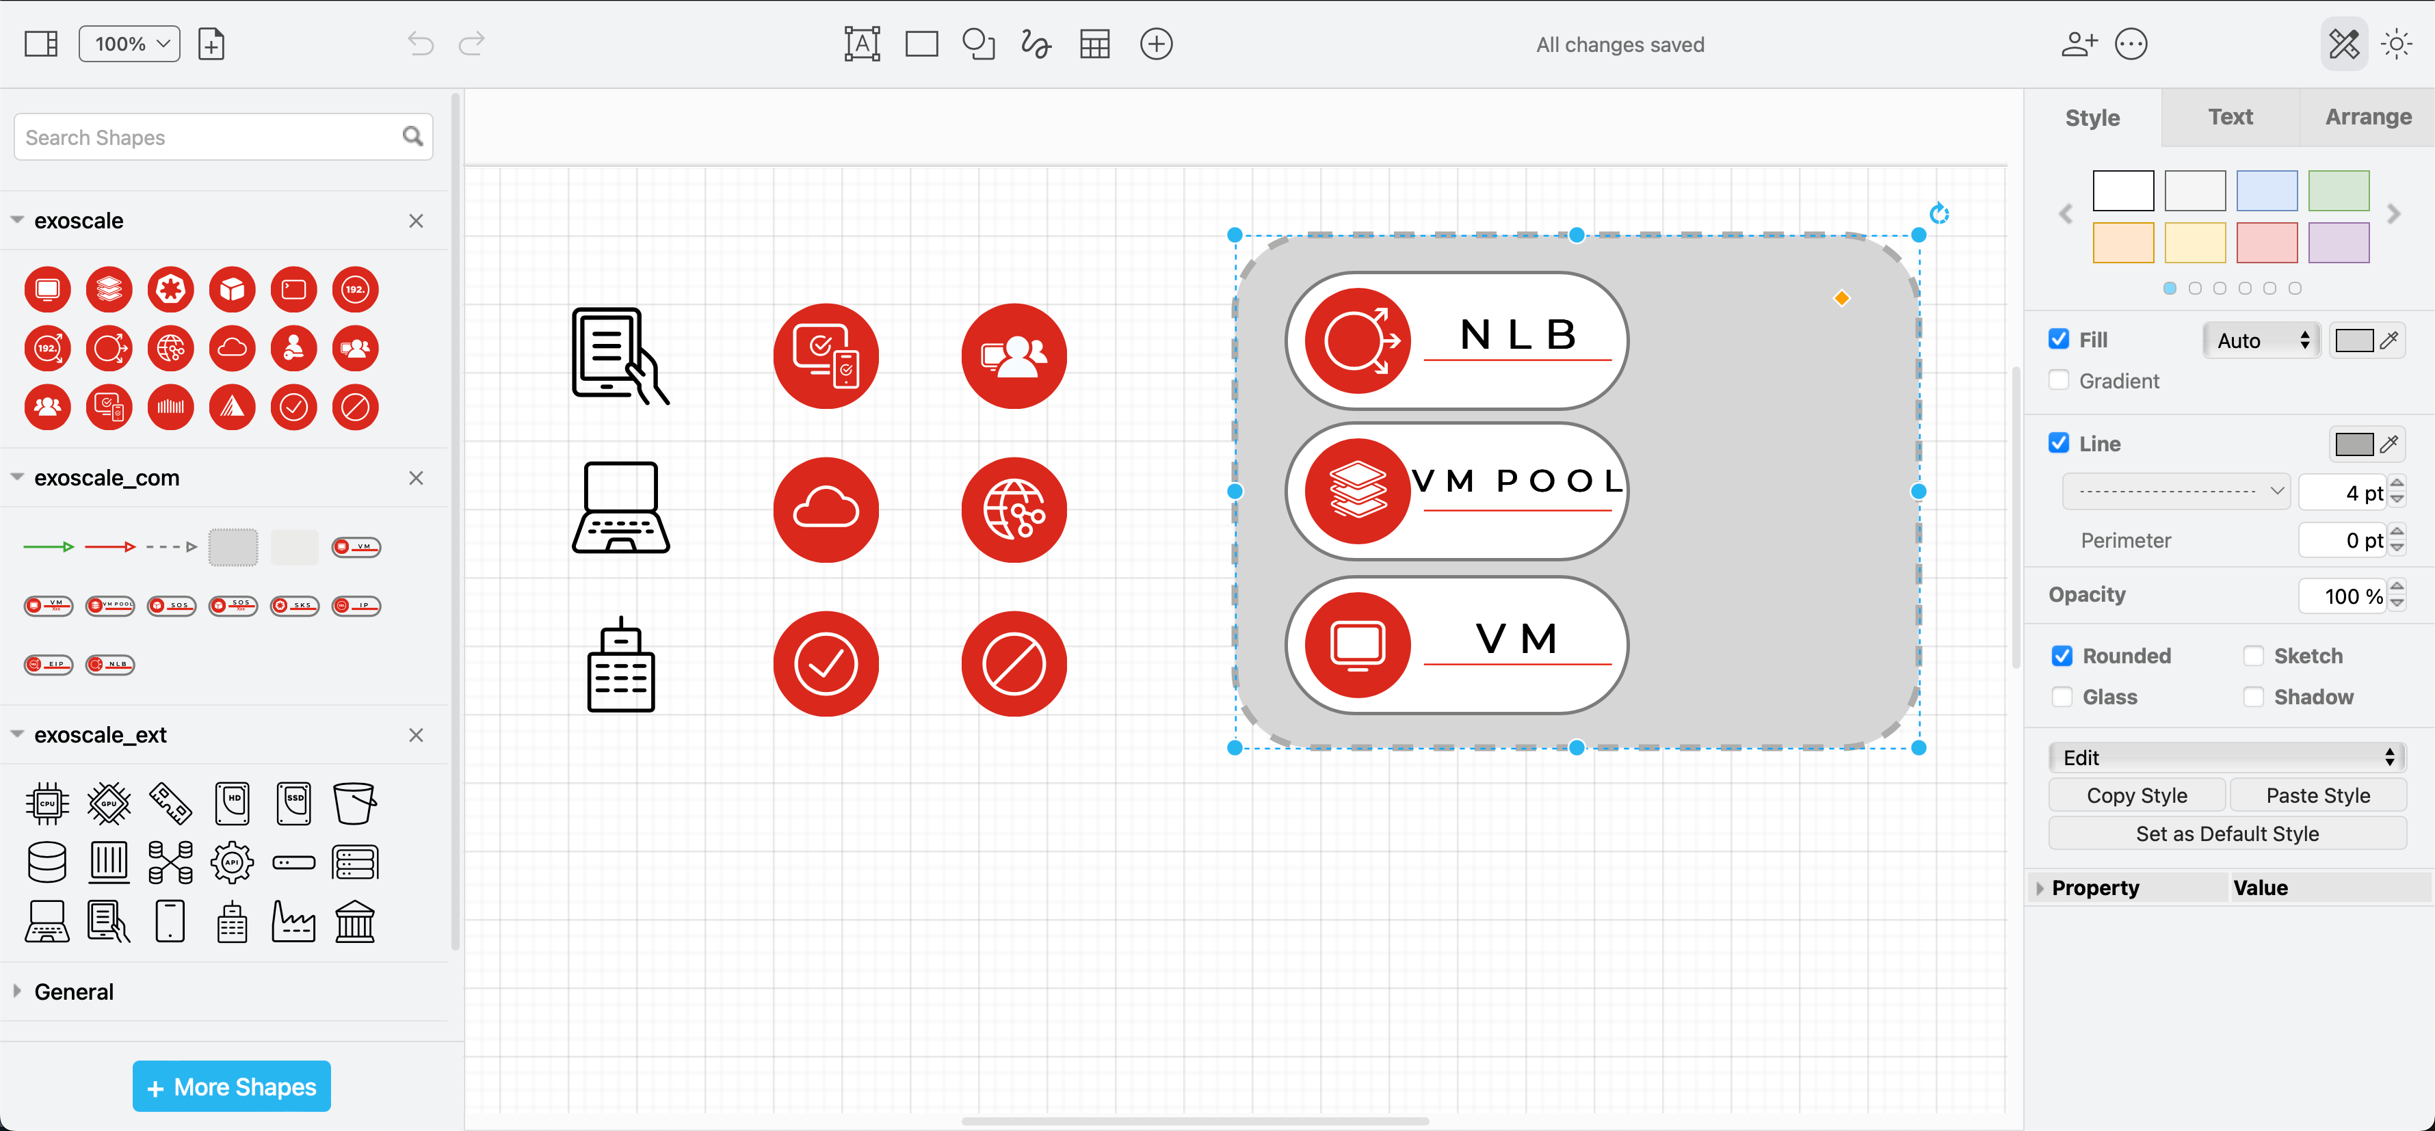Open the Table tool in the toolbar
2435x1131 pixels.
point(1094,44)
